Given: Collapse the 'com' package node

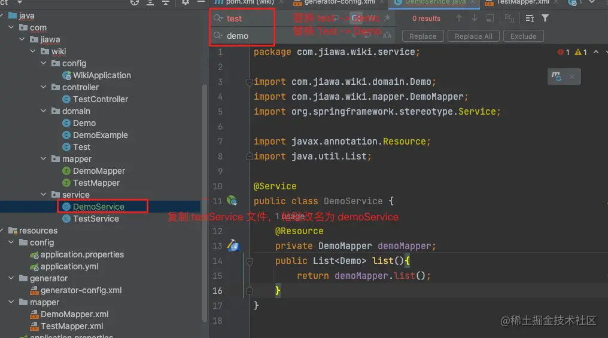Looking at the screenshot, I should pos(11,27).
